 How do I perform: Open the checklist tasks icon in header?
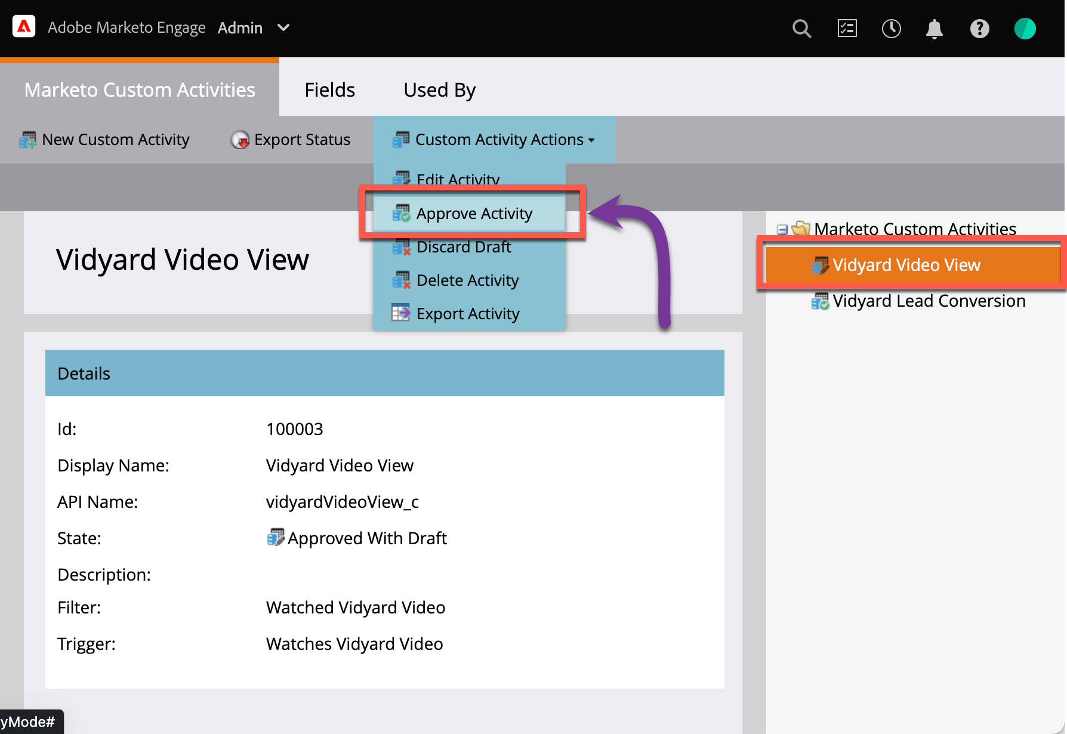pyautogui.click(x=847, y=28)
